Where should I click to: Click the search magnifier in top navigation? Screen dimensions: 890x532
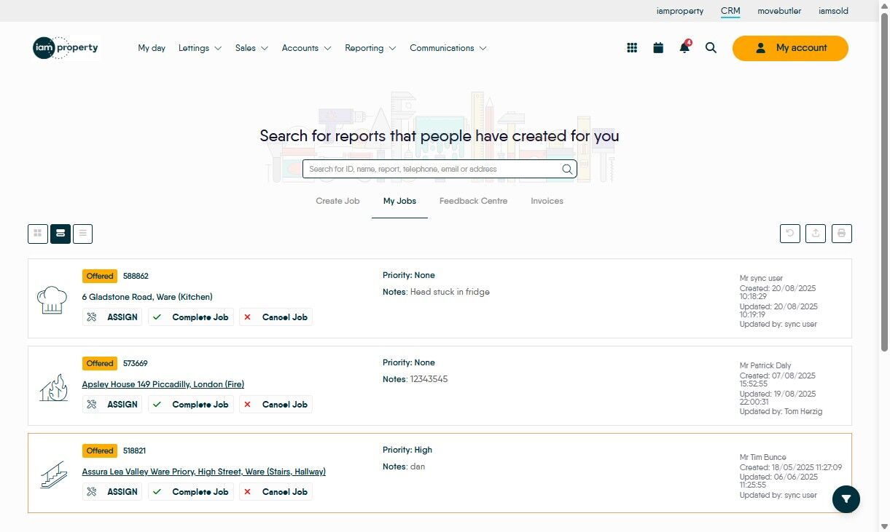click(x=711, y=48)
